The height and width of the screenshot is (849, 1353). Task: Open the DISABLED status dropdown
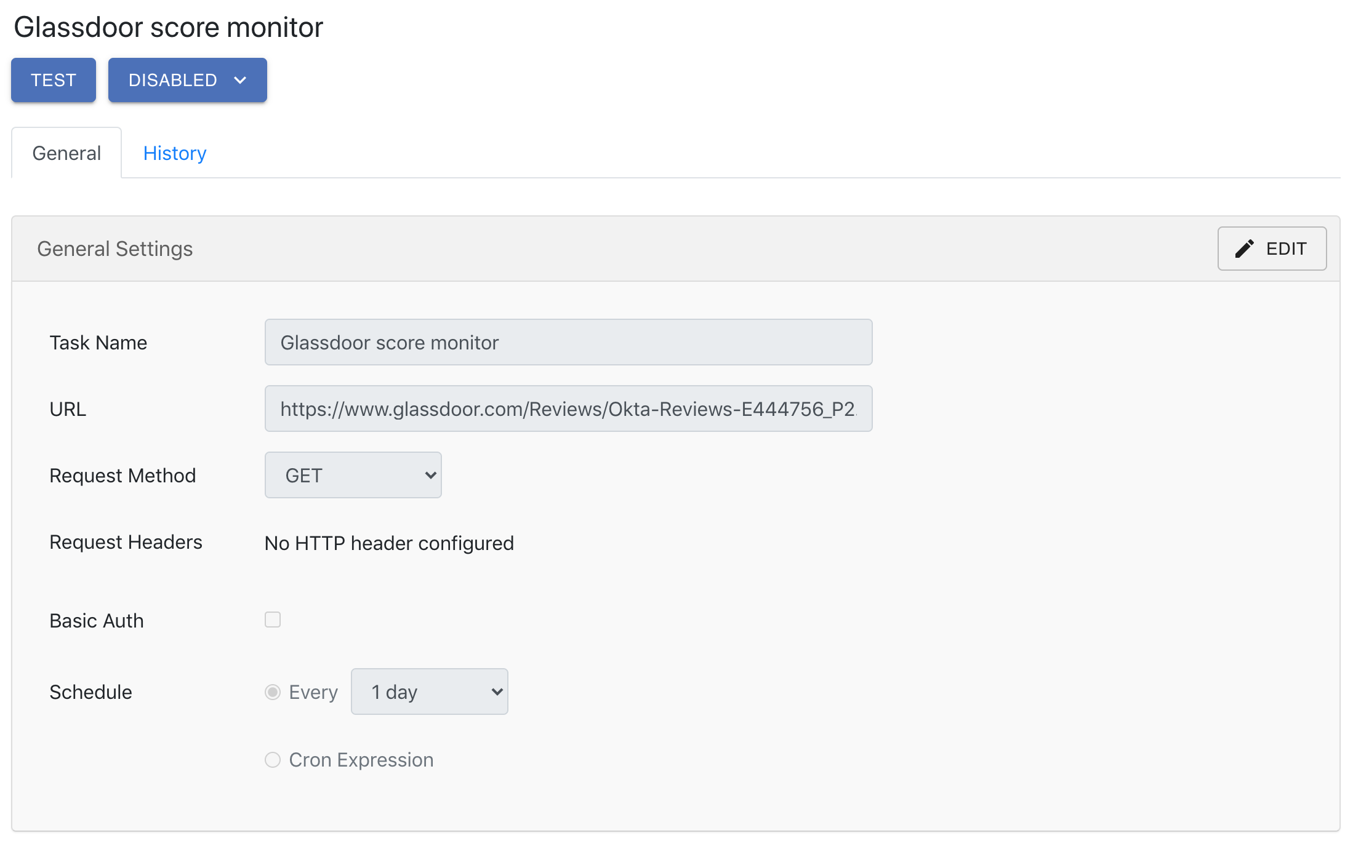pos(187,81)
